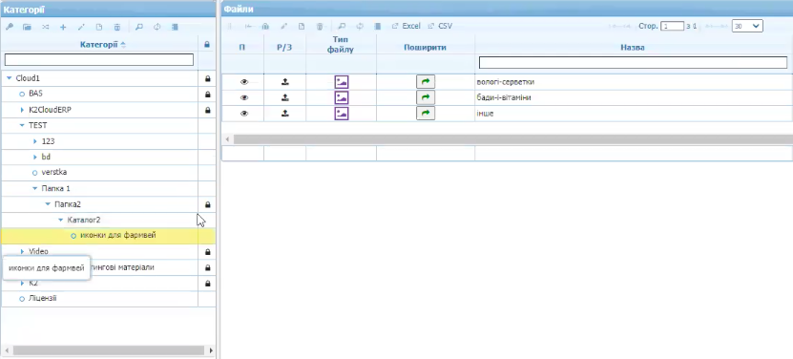Click the Р/З column header
Screen dimensions: 793x359
[x=284, y=47]
